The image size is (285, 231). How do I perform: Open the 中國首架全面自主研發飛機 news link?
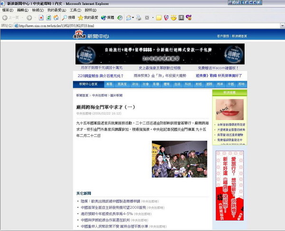pyautogui.click(x=114, y=208)
